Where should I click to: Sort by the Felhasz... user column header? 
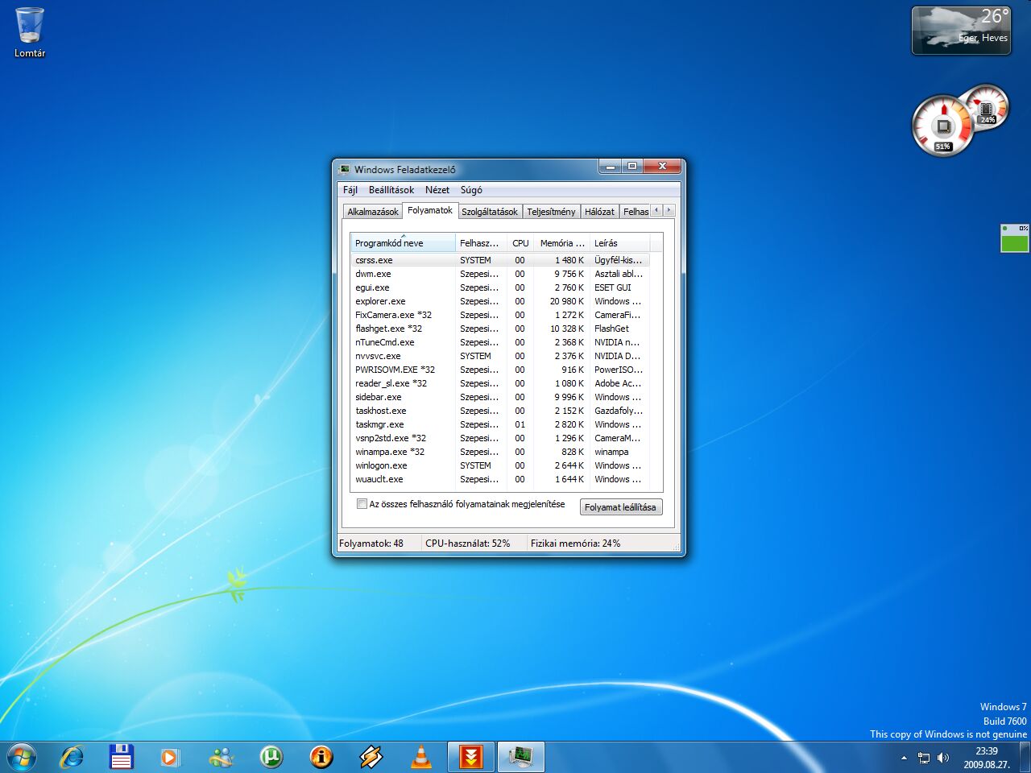(481, 243)
